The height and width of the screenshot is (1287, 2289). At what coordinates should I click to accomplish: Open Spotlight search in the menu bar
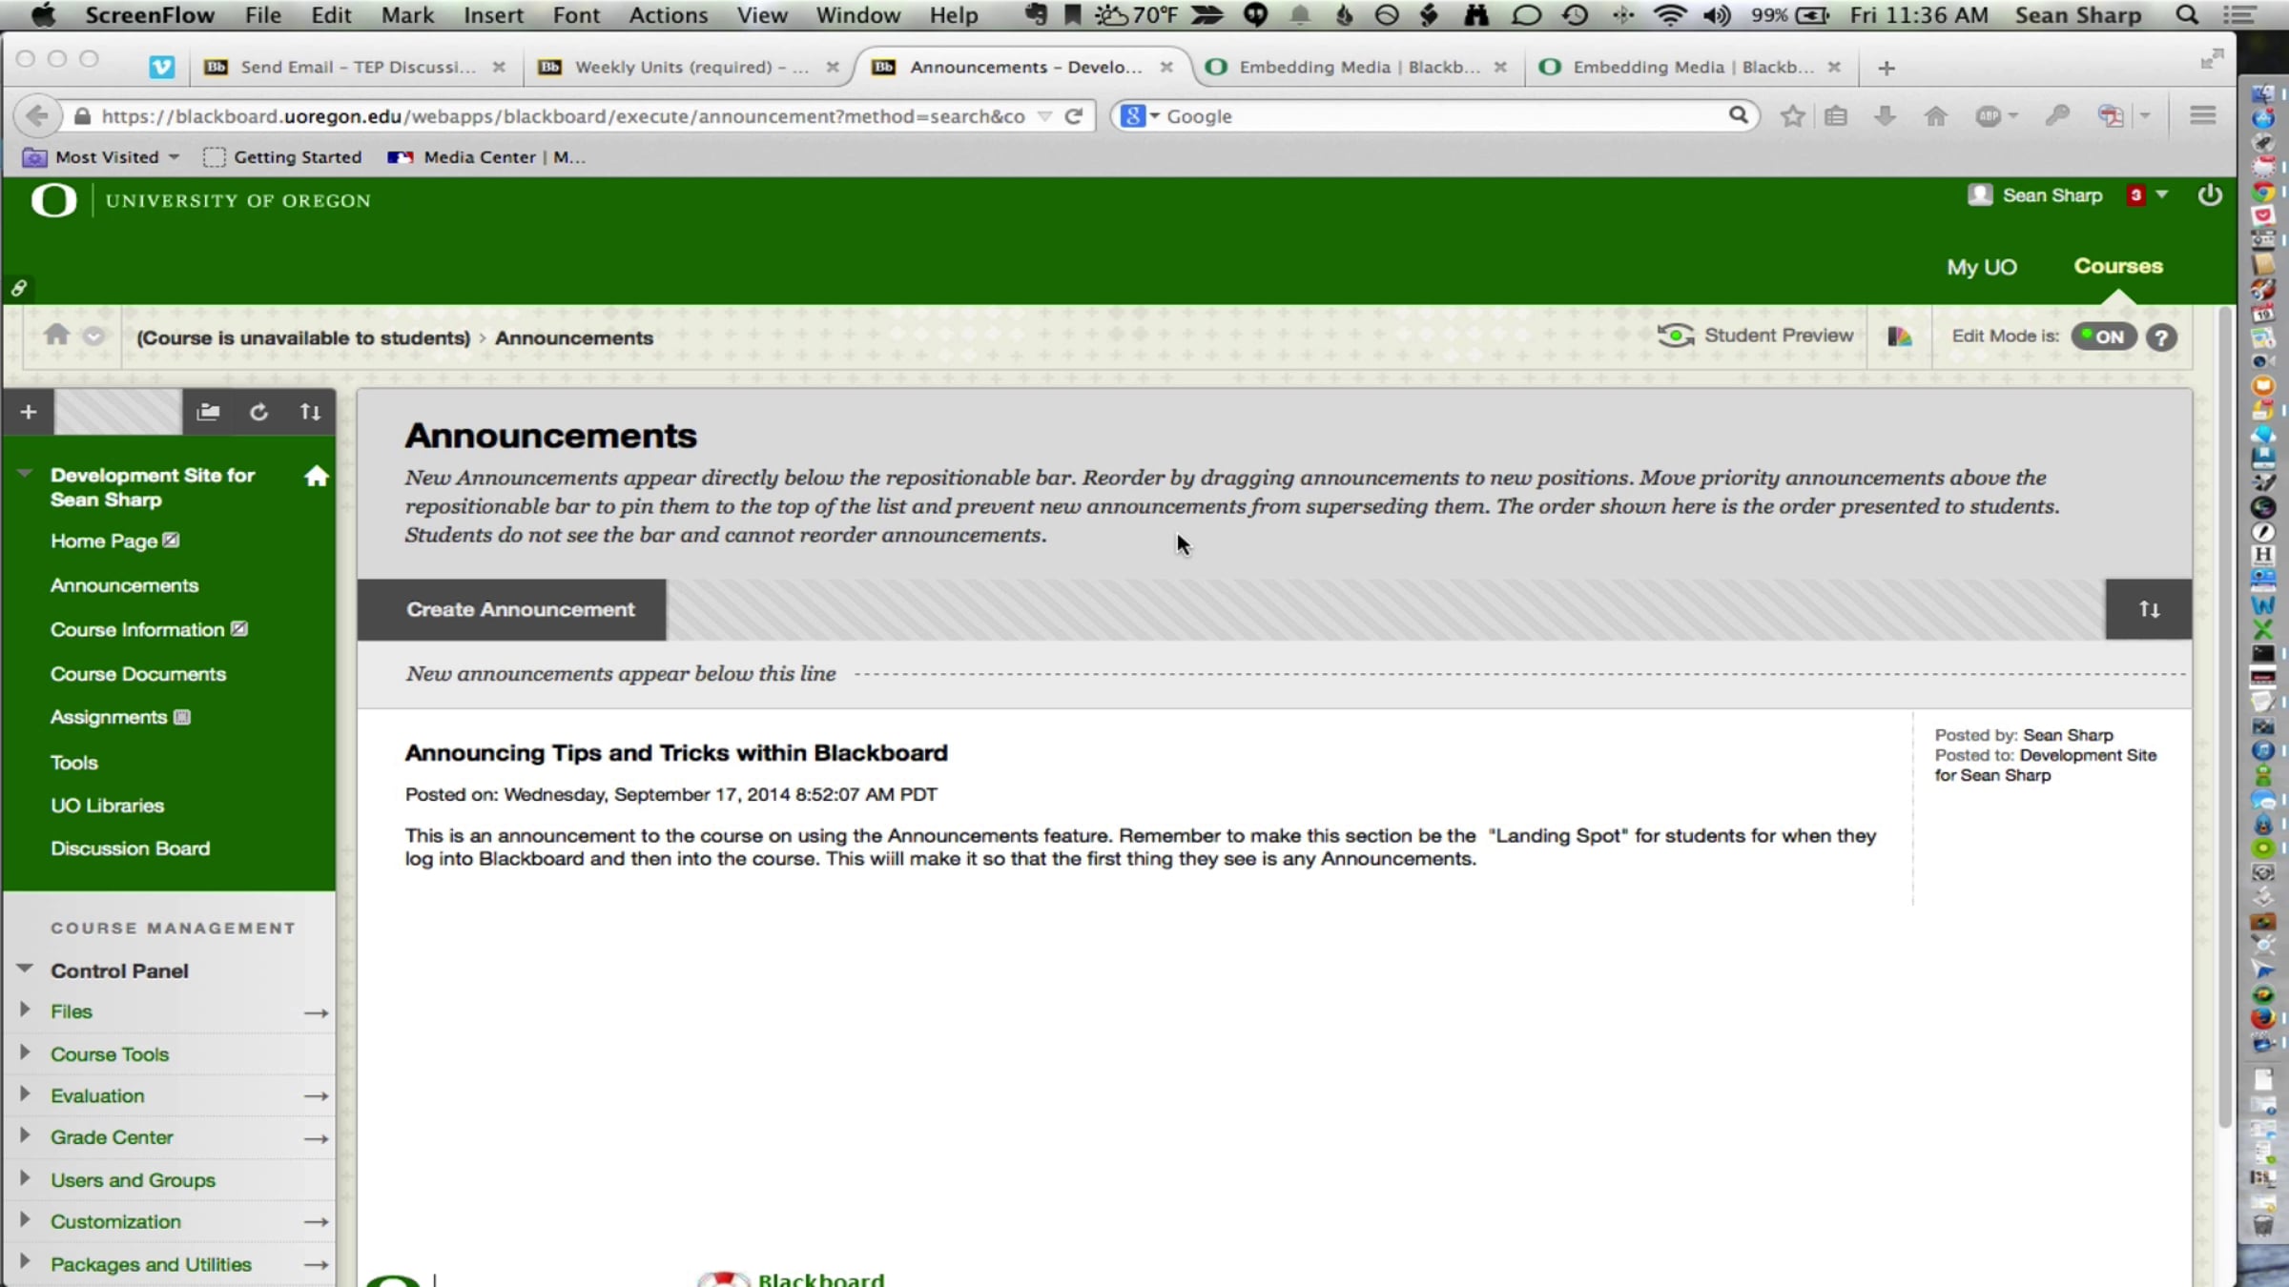2187,15
